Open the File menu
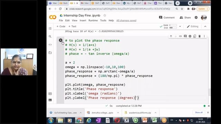The image size is (221, 124). point(61,21)
